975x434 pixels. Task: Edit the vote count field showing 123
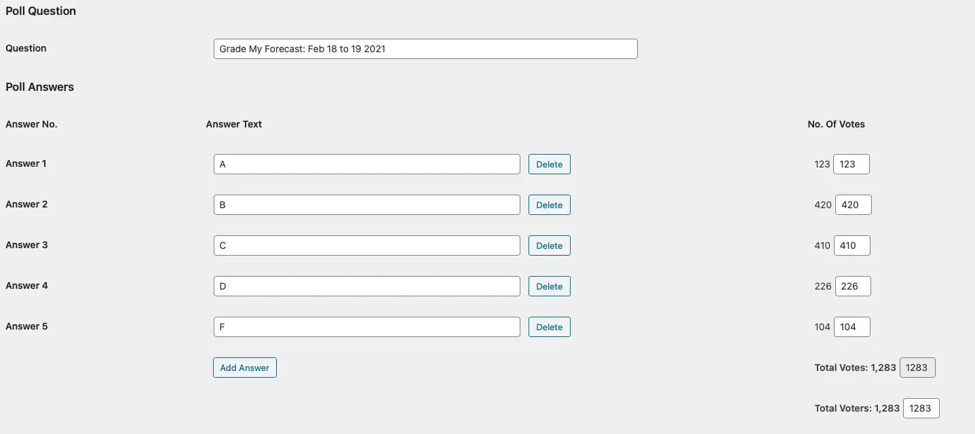852,164
